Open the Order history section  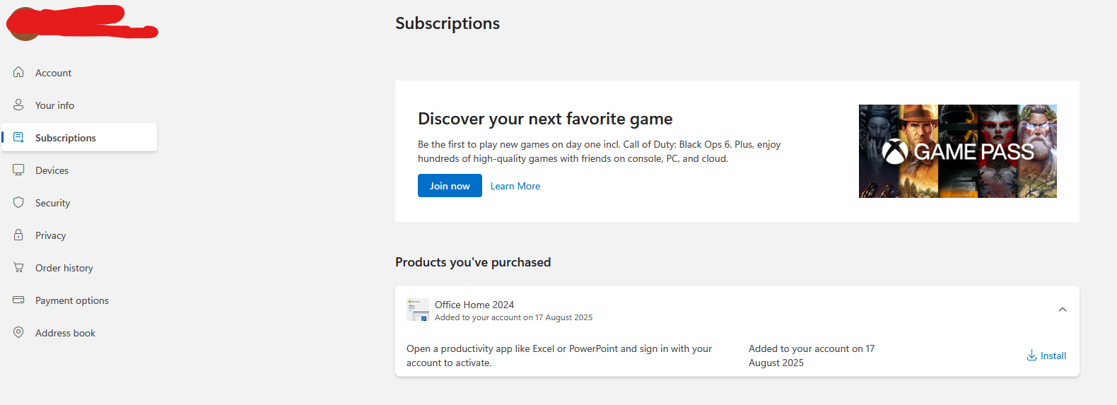click(64, 268)
